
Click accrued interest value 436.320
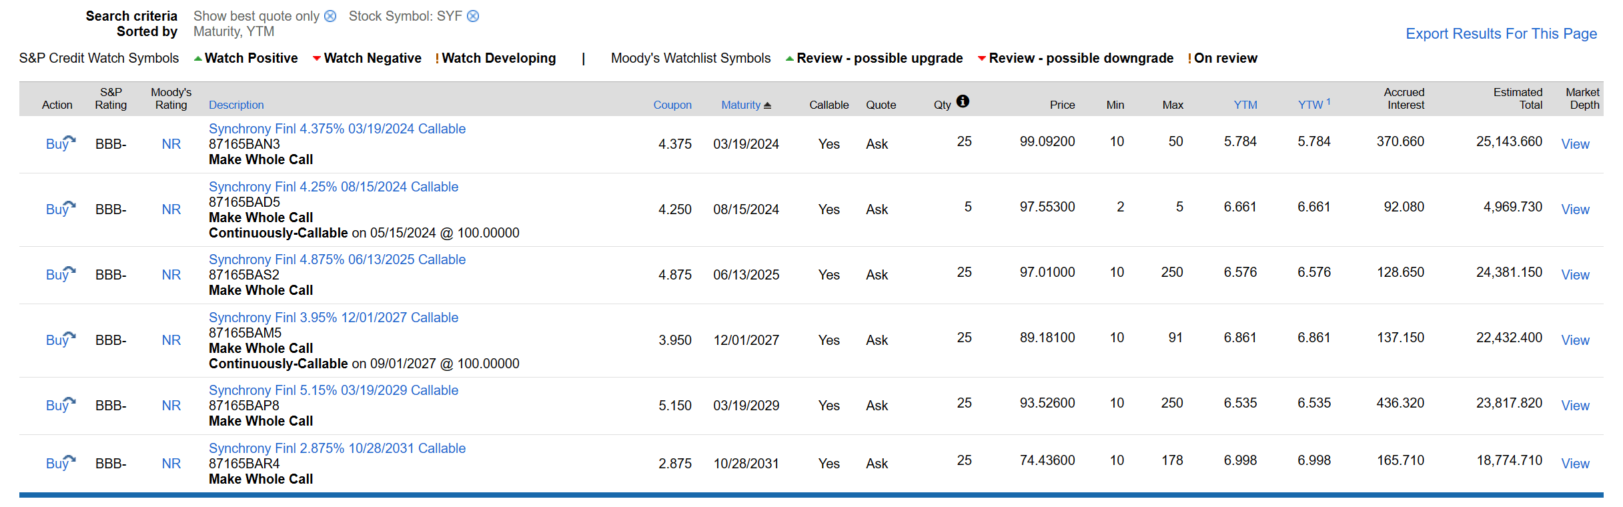pos(1400,403)
